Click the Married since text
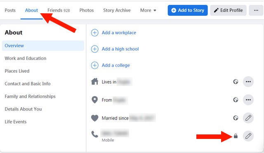This screenshot has height=153, width=264. (115, 118)
